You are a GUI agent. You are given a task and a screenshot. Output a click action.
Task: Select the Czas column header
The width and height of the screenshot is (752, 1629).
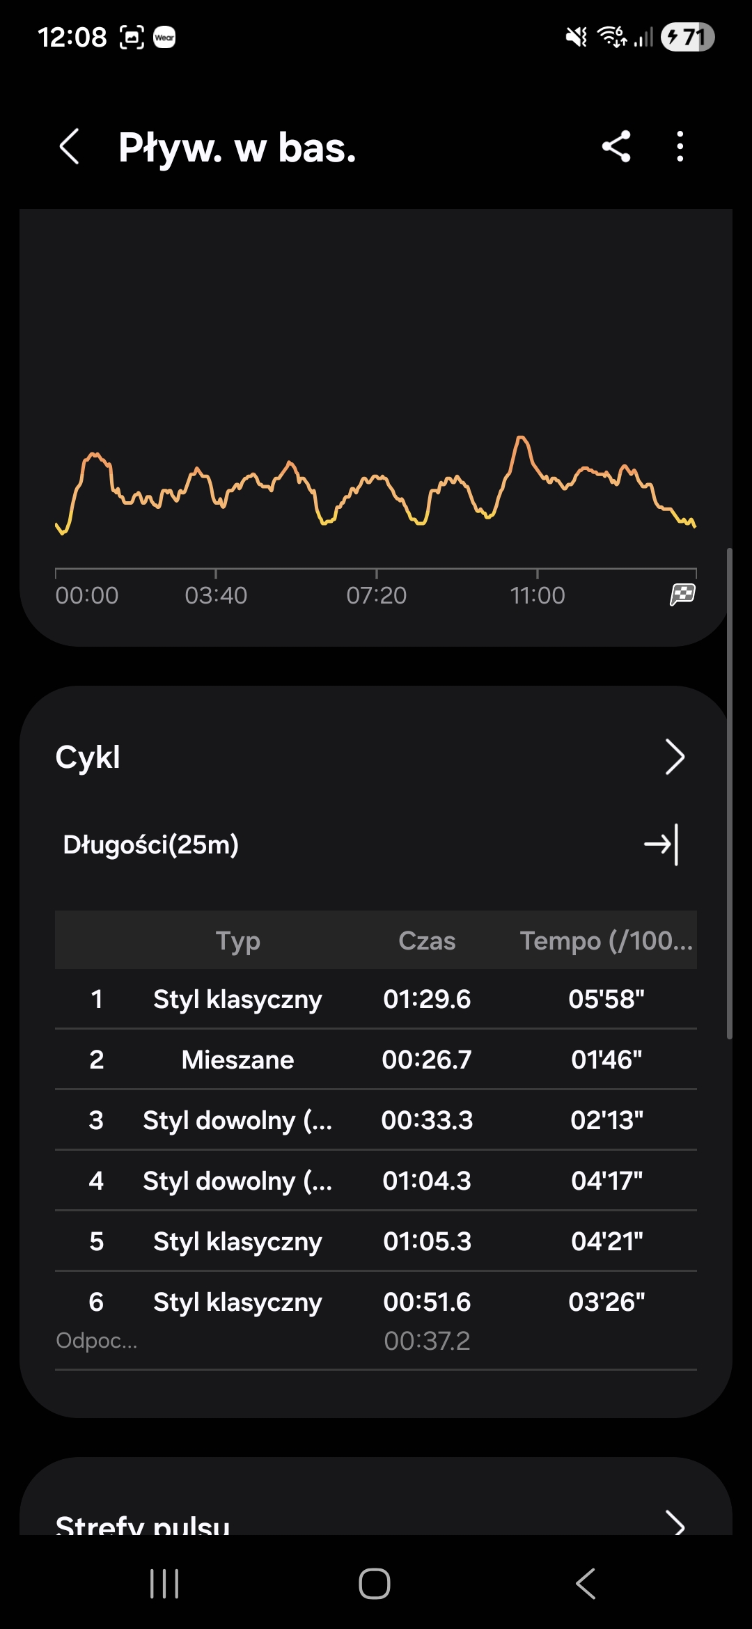coord(427,941)
